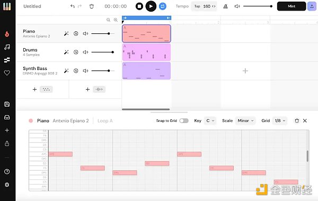The image size is (318, 201).
Task: Expand the Scale dropdown showing Minor
Action: click(245, 121)
